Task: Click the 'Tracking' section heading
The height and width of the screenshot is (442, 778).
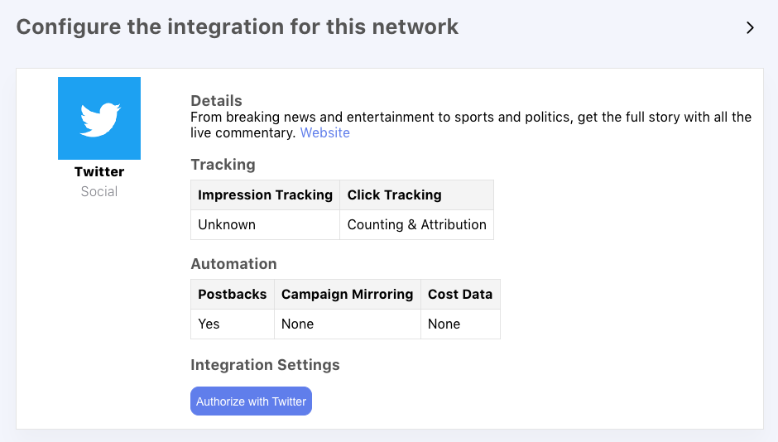Action: (x=223, y=165)
